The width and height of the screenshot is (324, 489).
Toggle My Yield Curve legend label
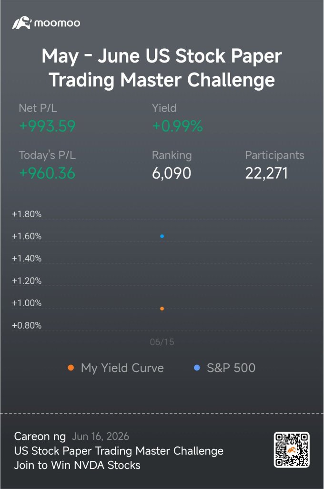(122, 368)
